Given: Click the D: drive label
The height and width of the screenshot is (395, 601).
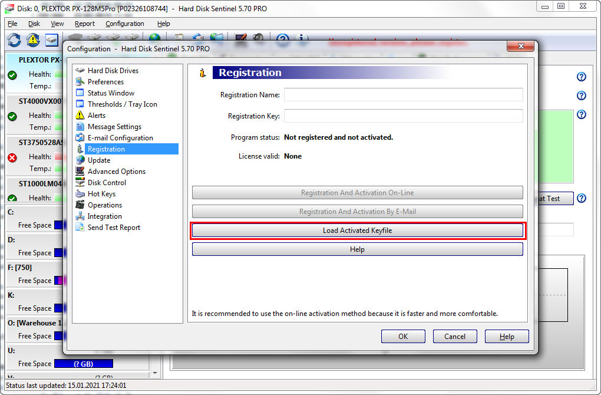Looking at the screenshot, I should click(x=11, y=240).
